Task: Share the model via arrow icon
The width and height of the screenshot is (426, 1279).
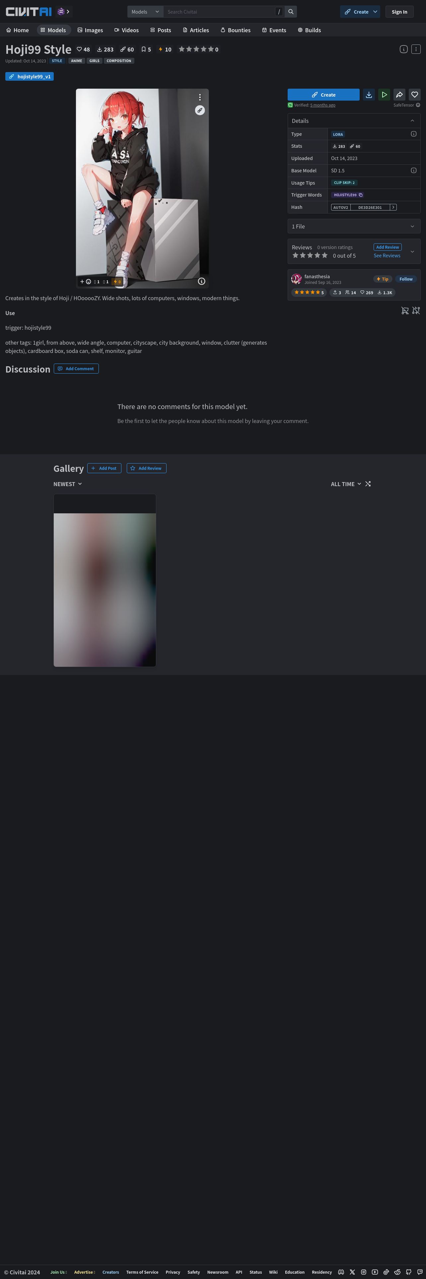Action: [x=400, y=95]
